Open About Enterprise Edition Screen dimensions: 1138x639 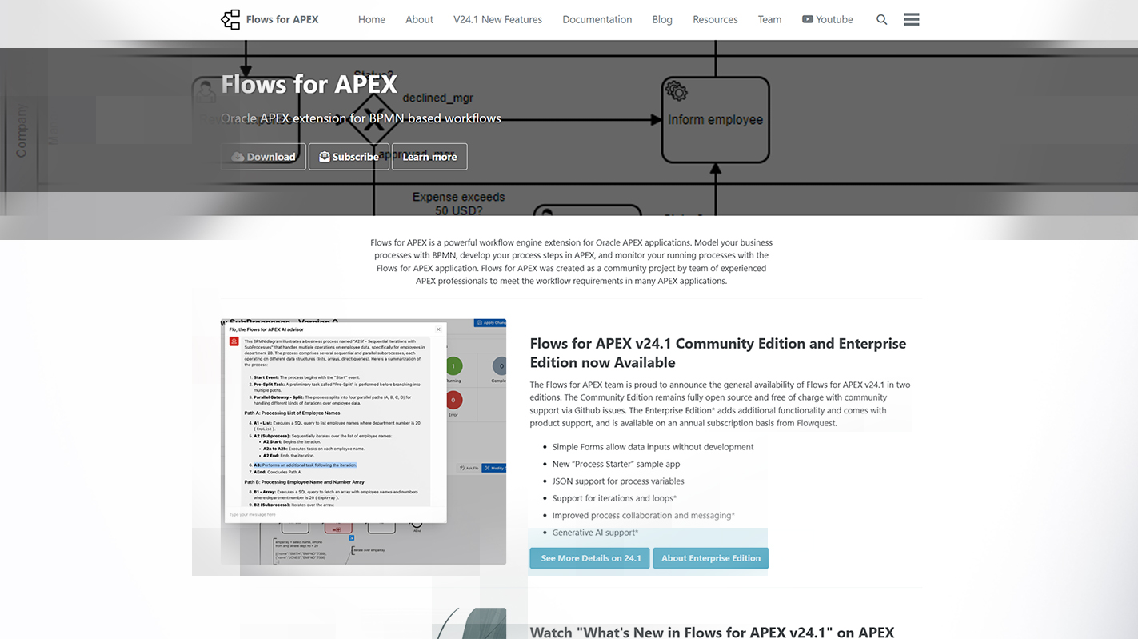(x=710, y=558)
